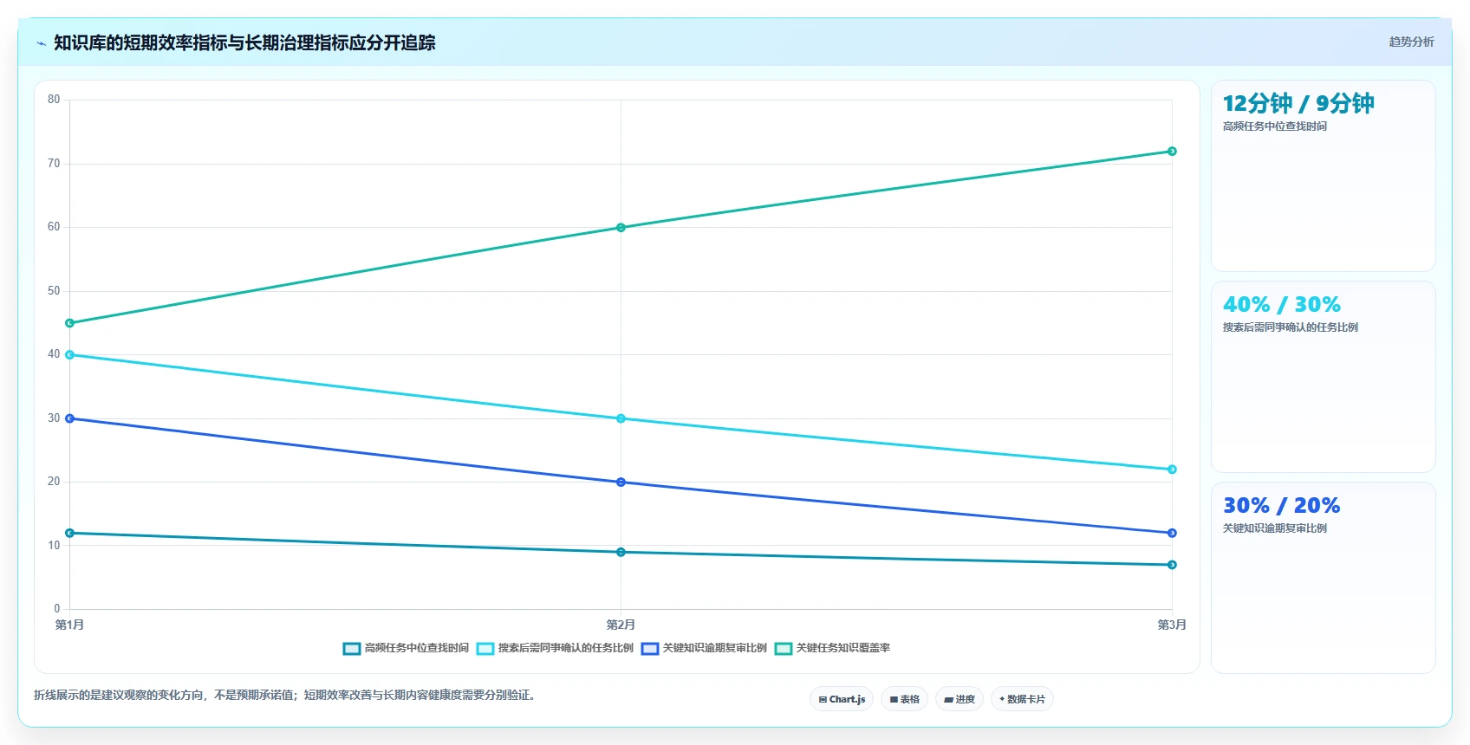The width and height of the screenshot is (1470, 745).
Task: Click the Chart.js chip
Action: (x=842, y=699)
